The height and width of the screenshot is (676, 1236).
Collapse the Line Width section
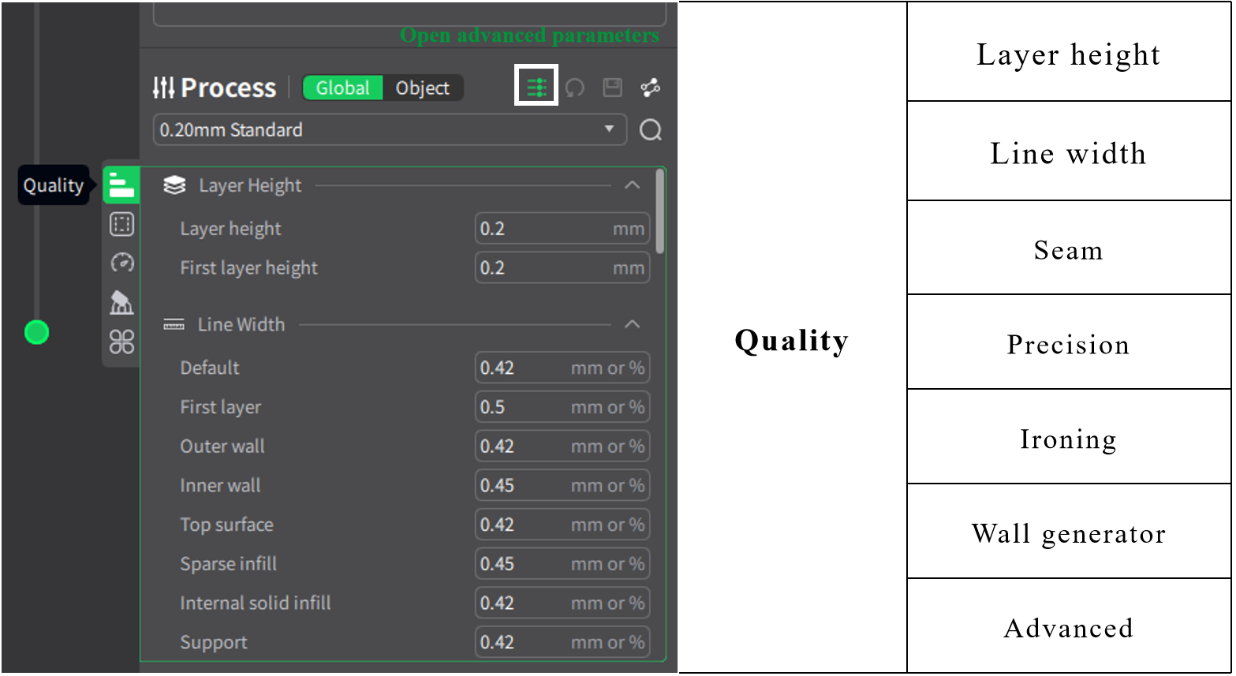point(632,324)
